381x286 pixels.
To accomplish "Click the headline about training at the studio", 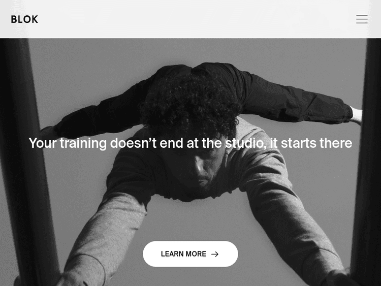I will pyautogui.click(x=190, y=143).
